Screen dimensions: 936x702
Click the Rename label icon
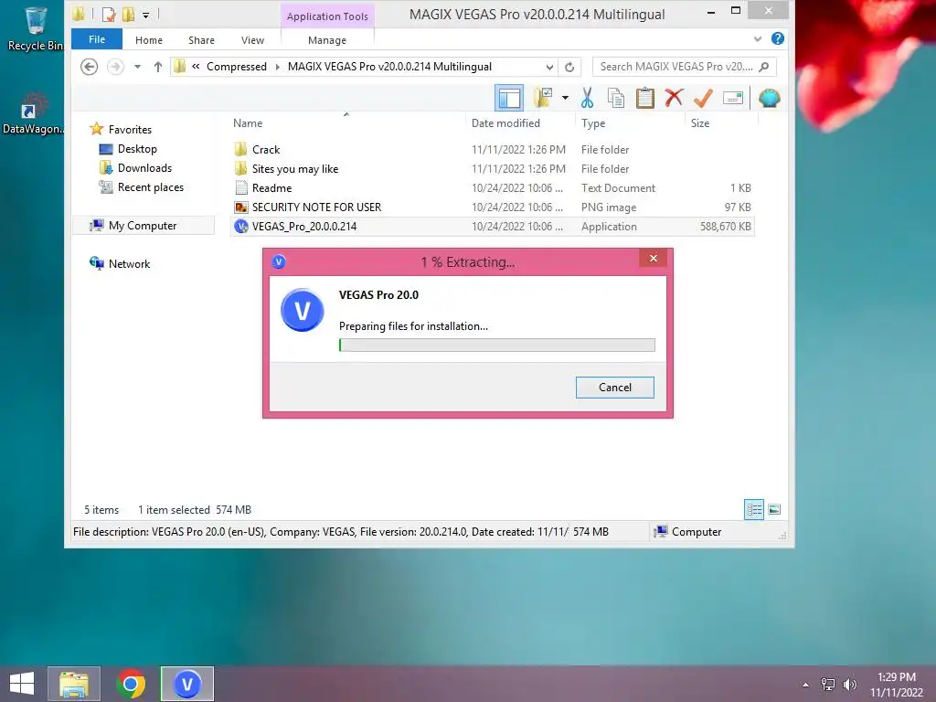click(x=732, y=98)
